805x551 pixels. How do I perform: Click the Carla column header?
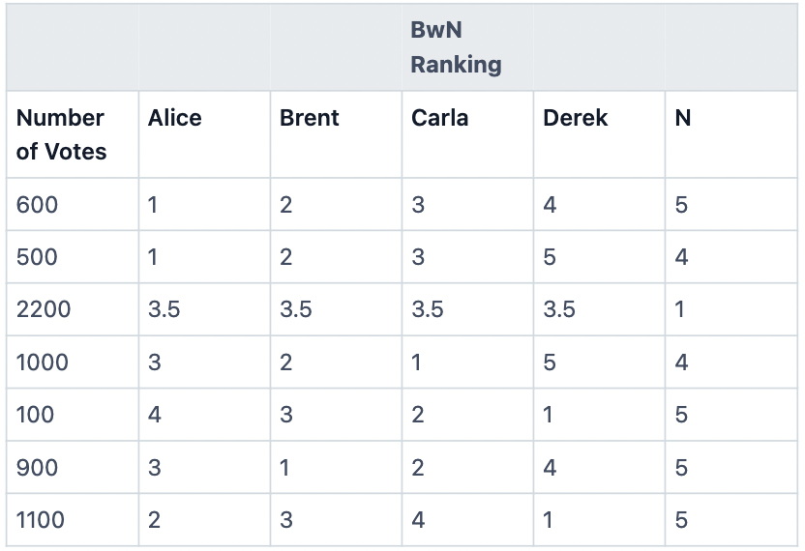click(439, 118)
